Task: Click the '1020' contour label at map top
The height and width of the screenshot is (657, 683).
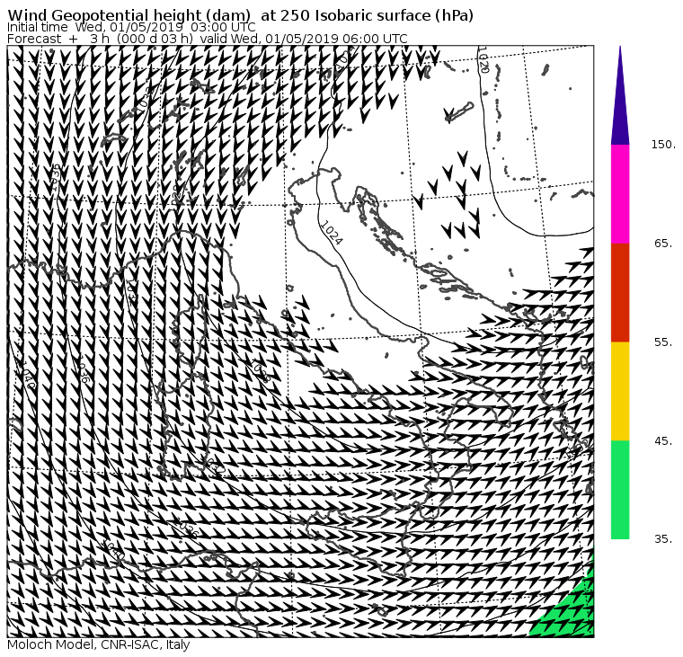Action: [x=483, y=59]
